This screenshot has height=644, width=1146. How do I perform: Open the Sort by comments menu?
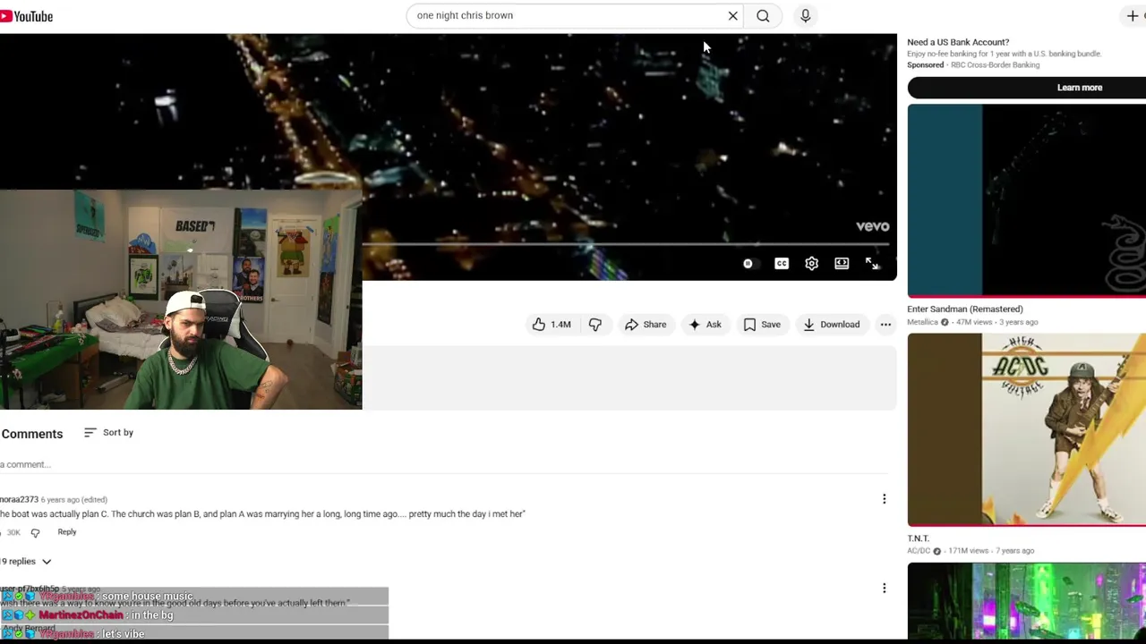[108, 433]
